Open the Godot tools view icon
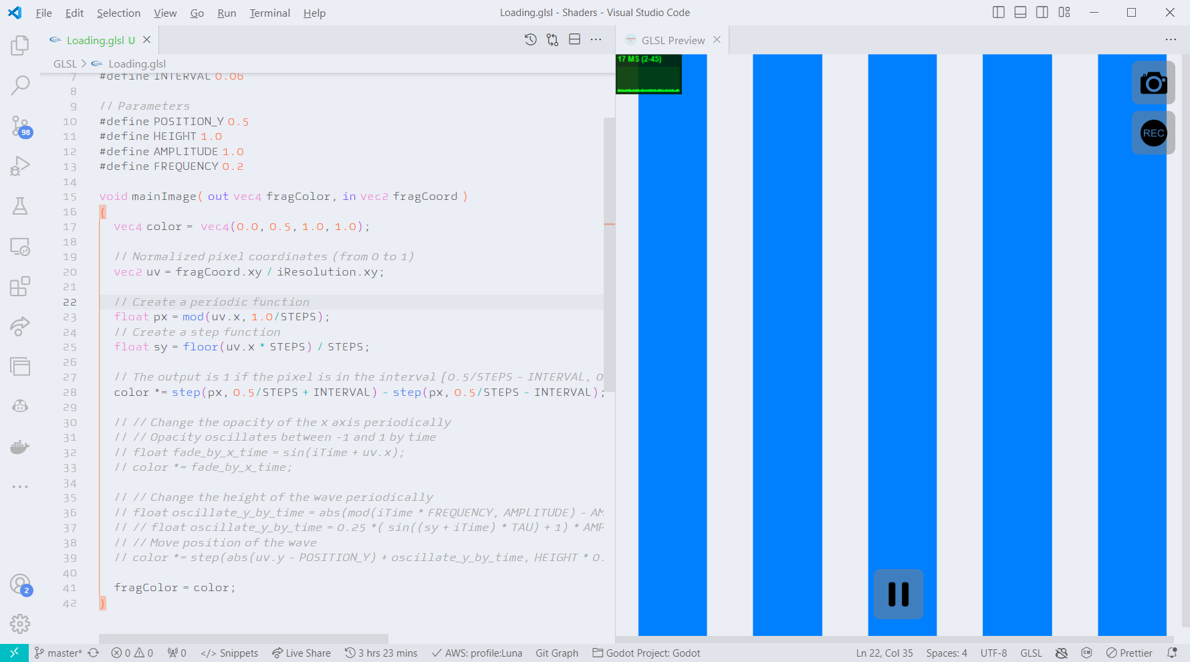Image resolution: width=1190 pixels, height=662 pixels. point(20,406)
